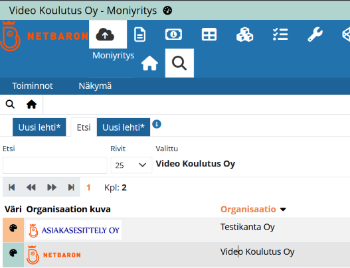The height and width of the screenshot is (268, 350).
Task: Open the table grid module icon
Action: click(209, 34)
